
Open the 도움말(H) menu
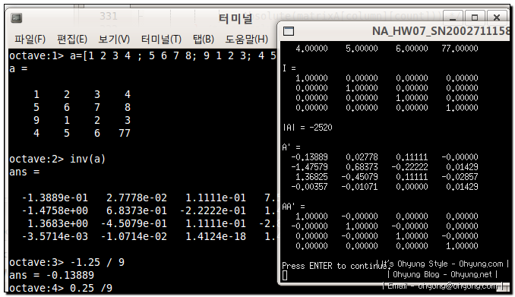[x=246, y=39]
